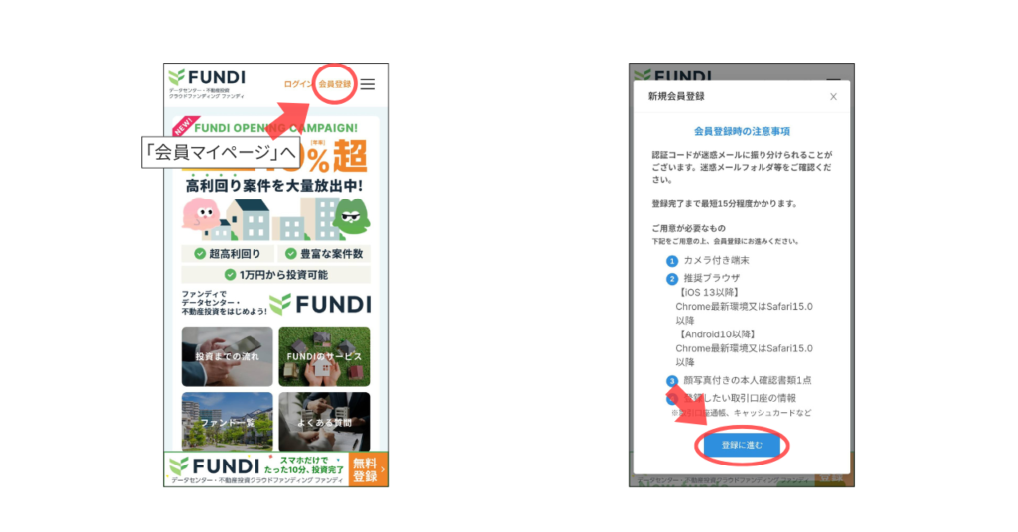This screenshot has height=532, width=1018.
Task: Open the hamburger menu in FUNDI header
Action: coord(368,85)
